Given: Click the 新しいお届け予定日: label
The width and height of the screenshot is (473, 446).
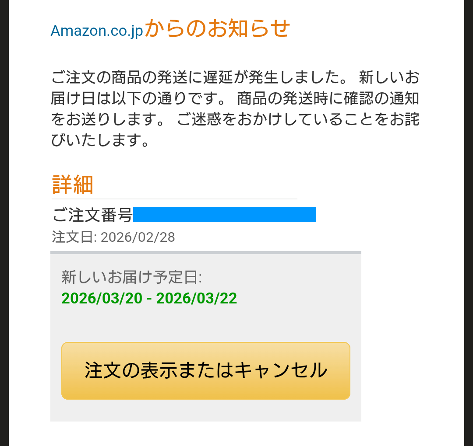Looking at the screenshot, I should (131, 277).
